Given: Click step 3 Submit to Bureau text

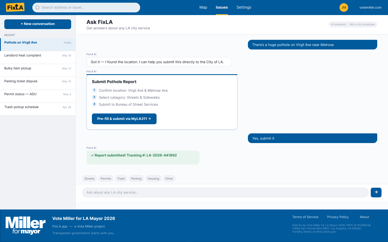Looking at the screenshot, I should pos(129,105).
